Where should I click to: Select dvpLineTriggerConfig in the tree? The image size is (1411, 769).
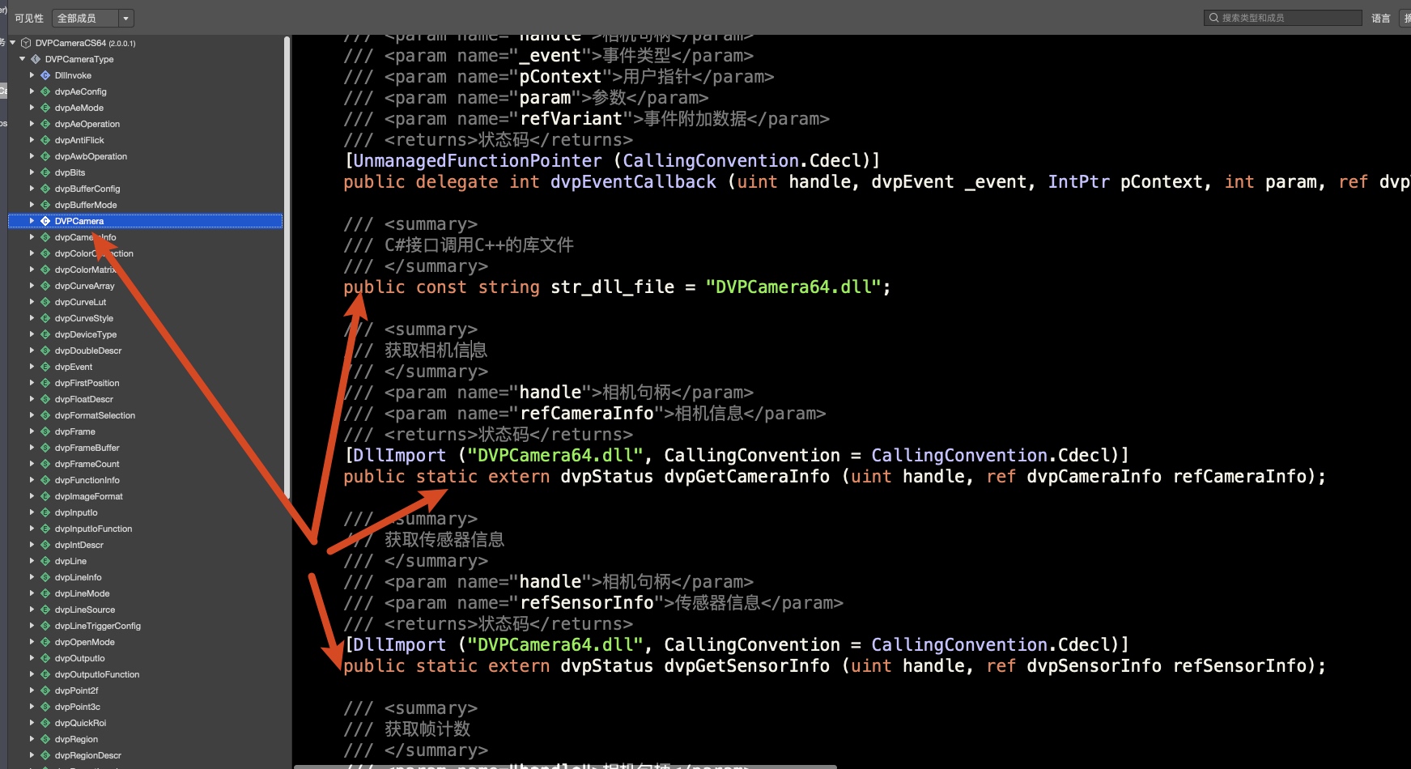tap(97, 626)
